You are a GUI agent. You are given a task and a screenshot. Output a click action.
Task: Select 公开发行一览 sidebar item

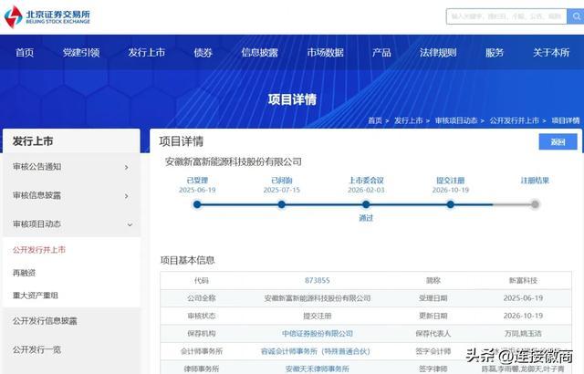coord(36,349)
